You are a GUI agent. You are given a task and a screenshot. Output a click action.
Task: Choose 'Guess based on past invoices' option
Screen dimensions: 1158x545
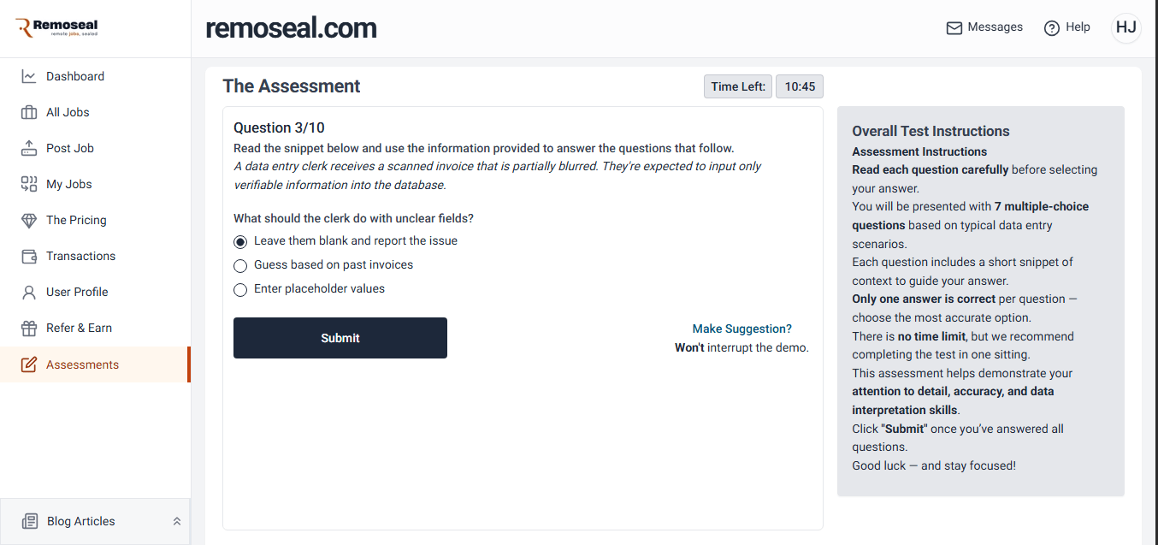[x=240, y=266]
